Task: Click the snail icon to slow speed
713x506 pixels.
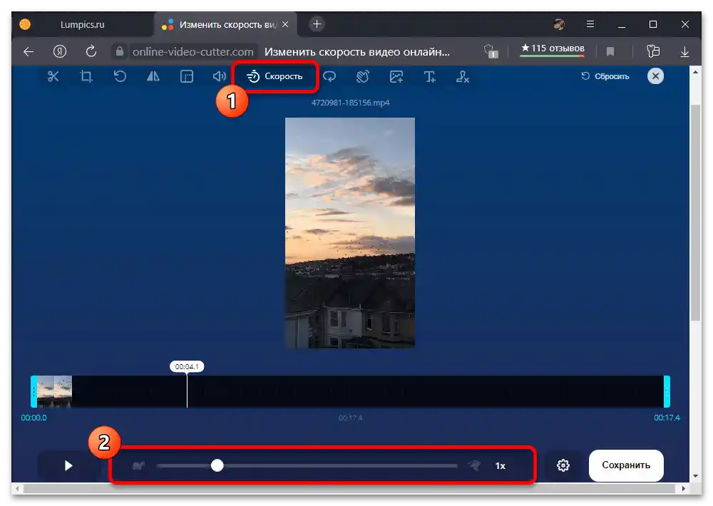Action: coord(137,465)
